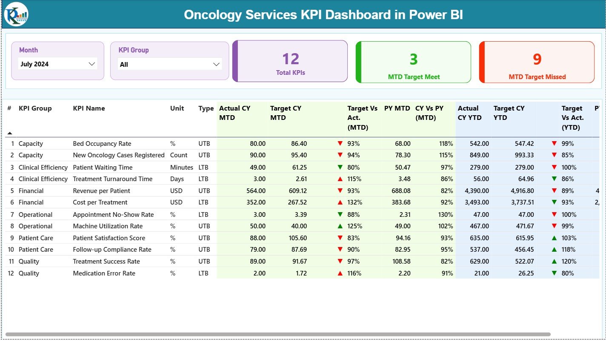606x341 pixels.
Task: Click green triangle on Machine Utilization Rate 125%
Action: coord(340,226)
